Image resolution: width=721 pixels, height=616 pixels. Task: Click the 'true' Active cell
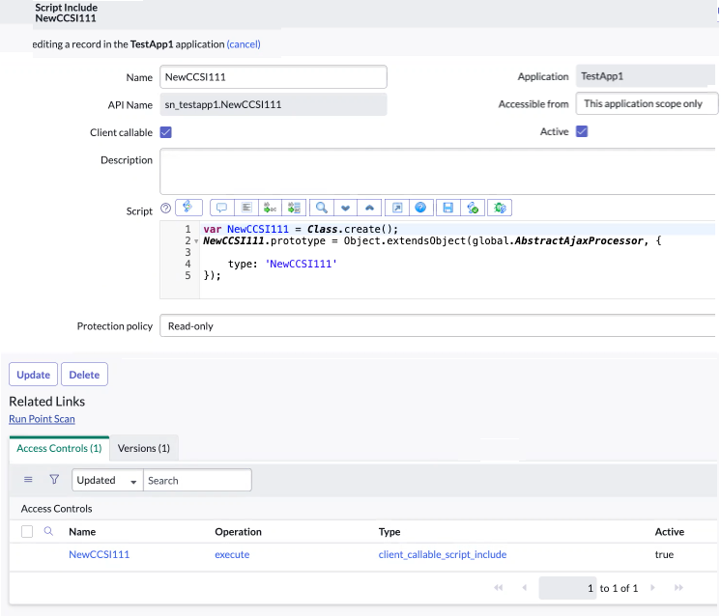tap(664, 554)
